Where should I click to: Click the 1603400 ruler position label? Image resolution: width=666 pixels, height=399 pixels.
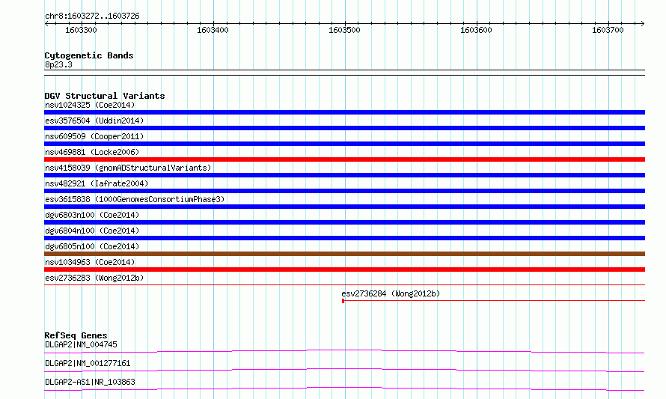[x=213, y=30]
